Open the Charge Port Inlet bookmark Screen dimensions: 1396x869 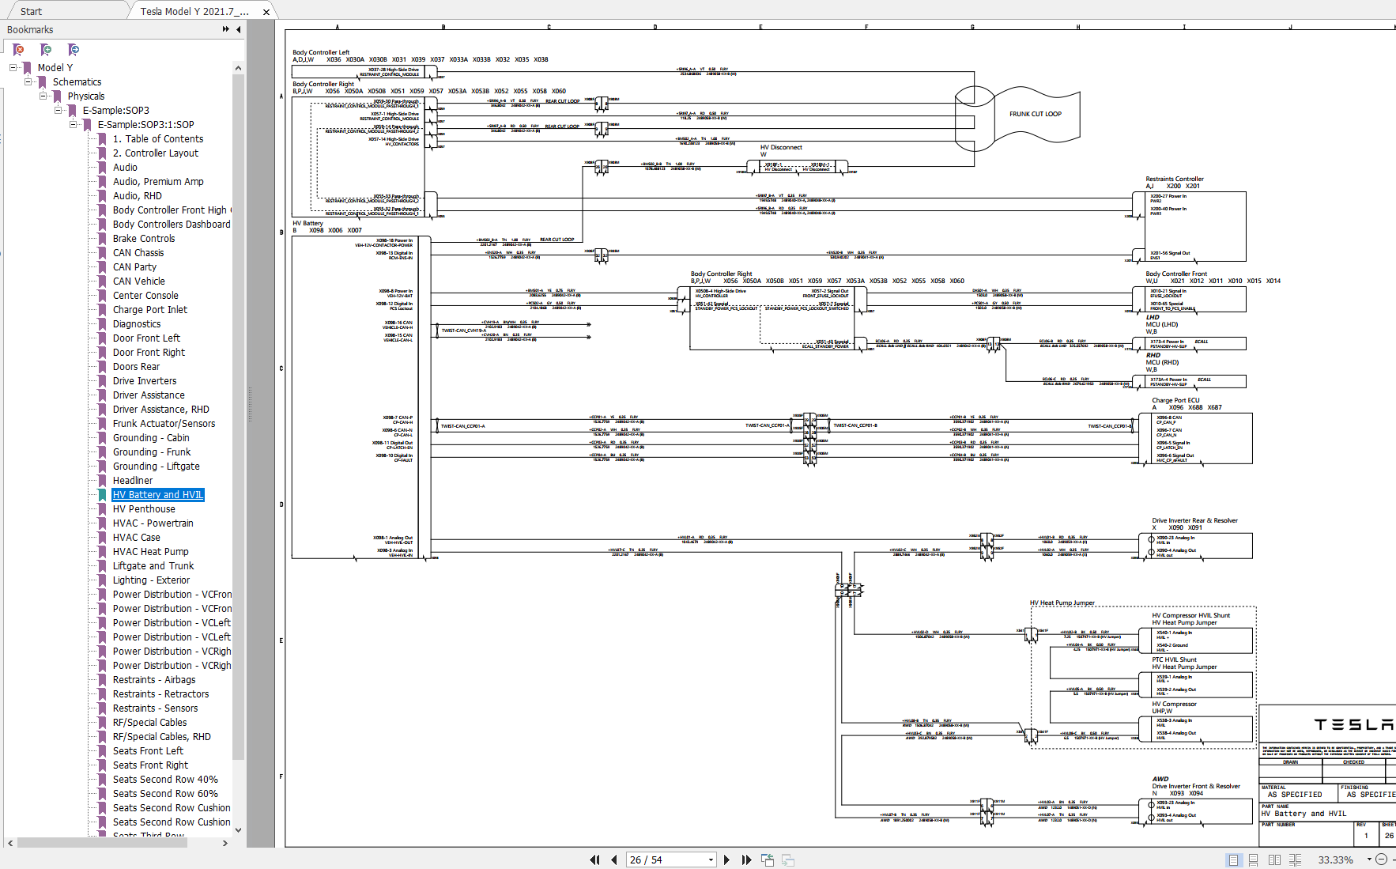150,309
